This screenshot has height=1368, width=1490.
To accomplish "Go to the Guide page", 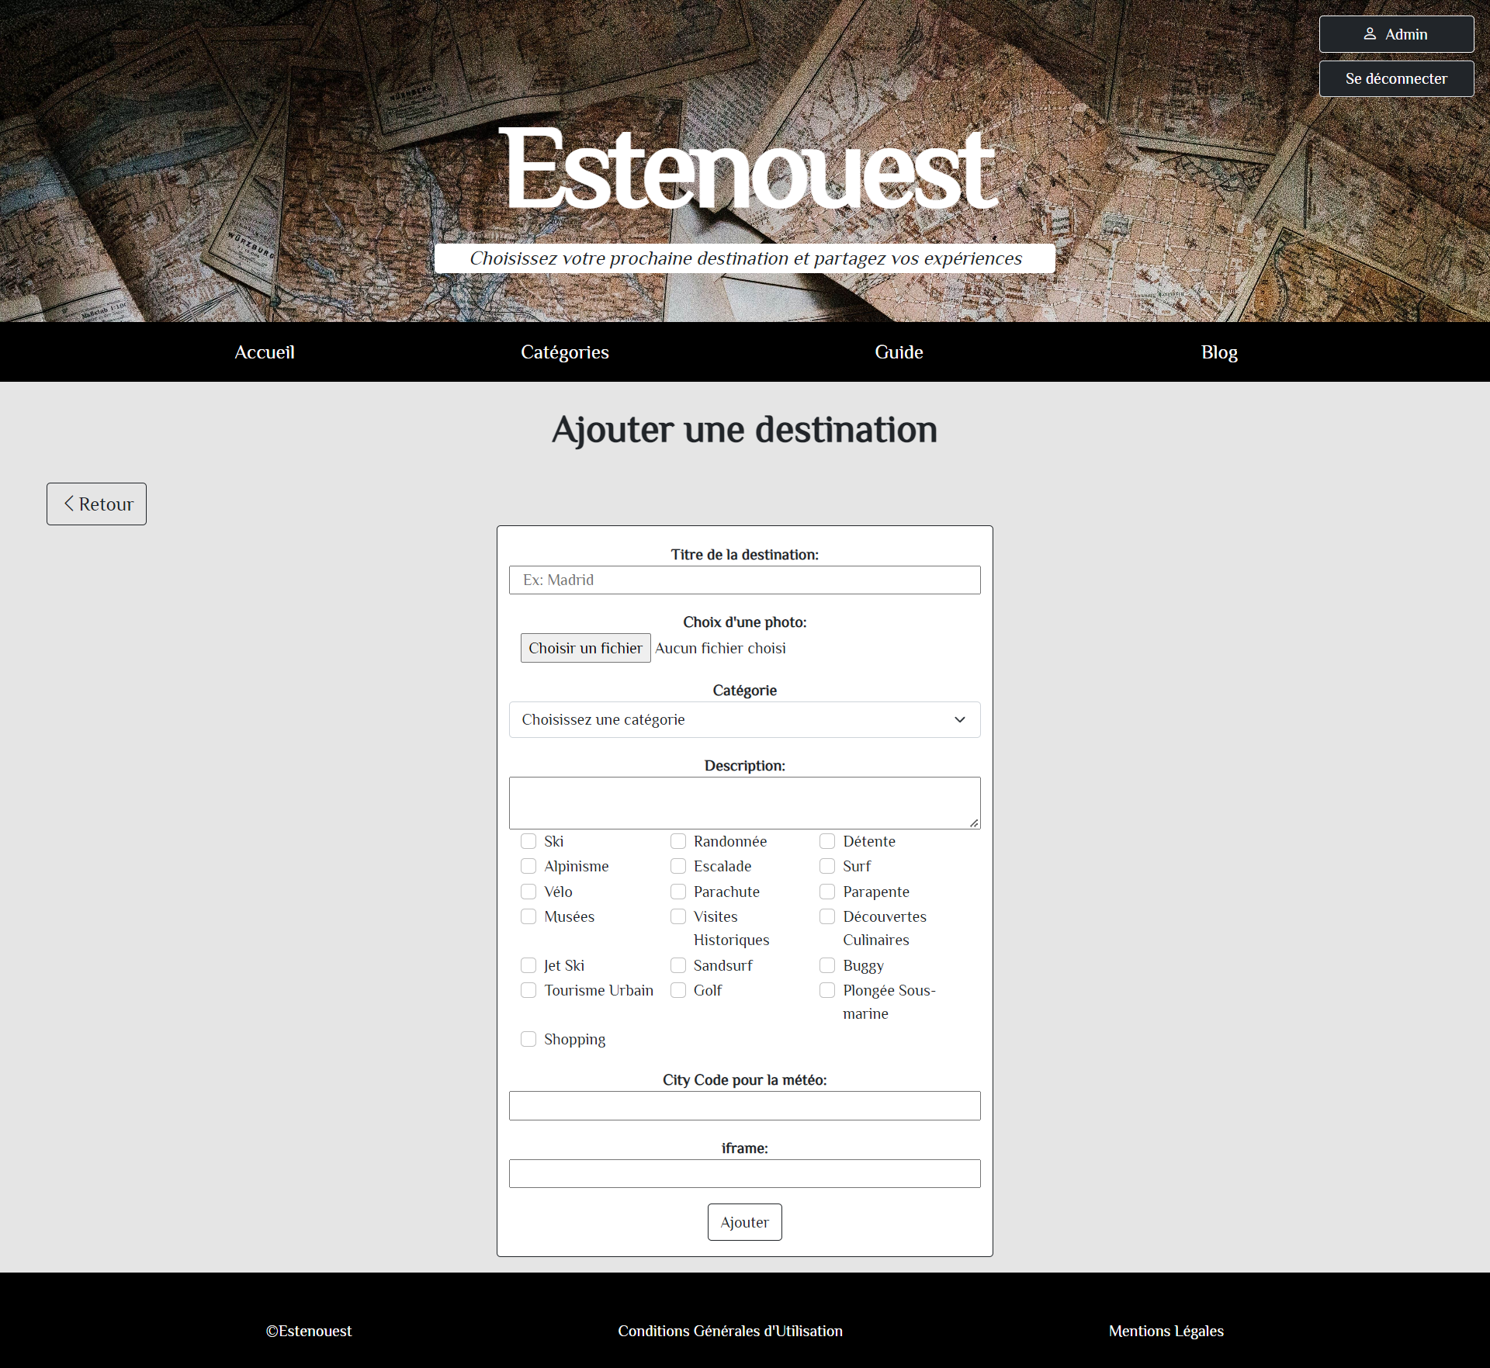I will [899, 352].
